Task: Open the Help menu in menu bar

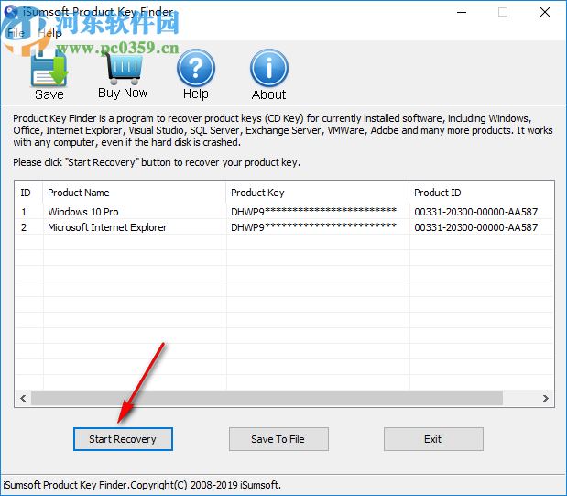Action: pos(49,33)
